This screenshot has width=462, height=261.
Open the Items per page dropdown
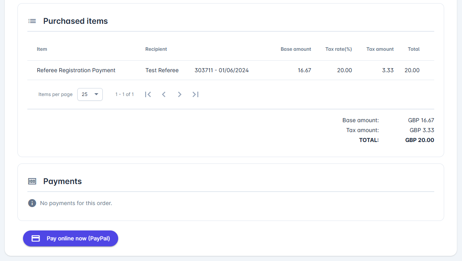90,94
